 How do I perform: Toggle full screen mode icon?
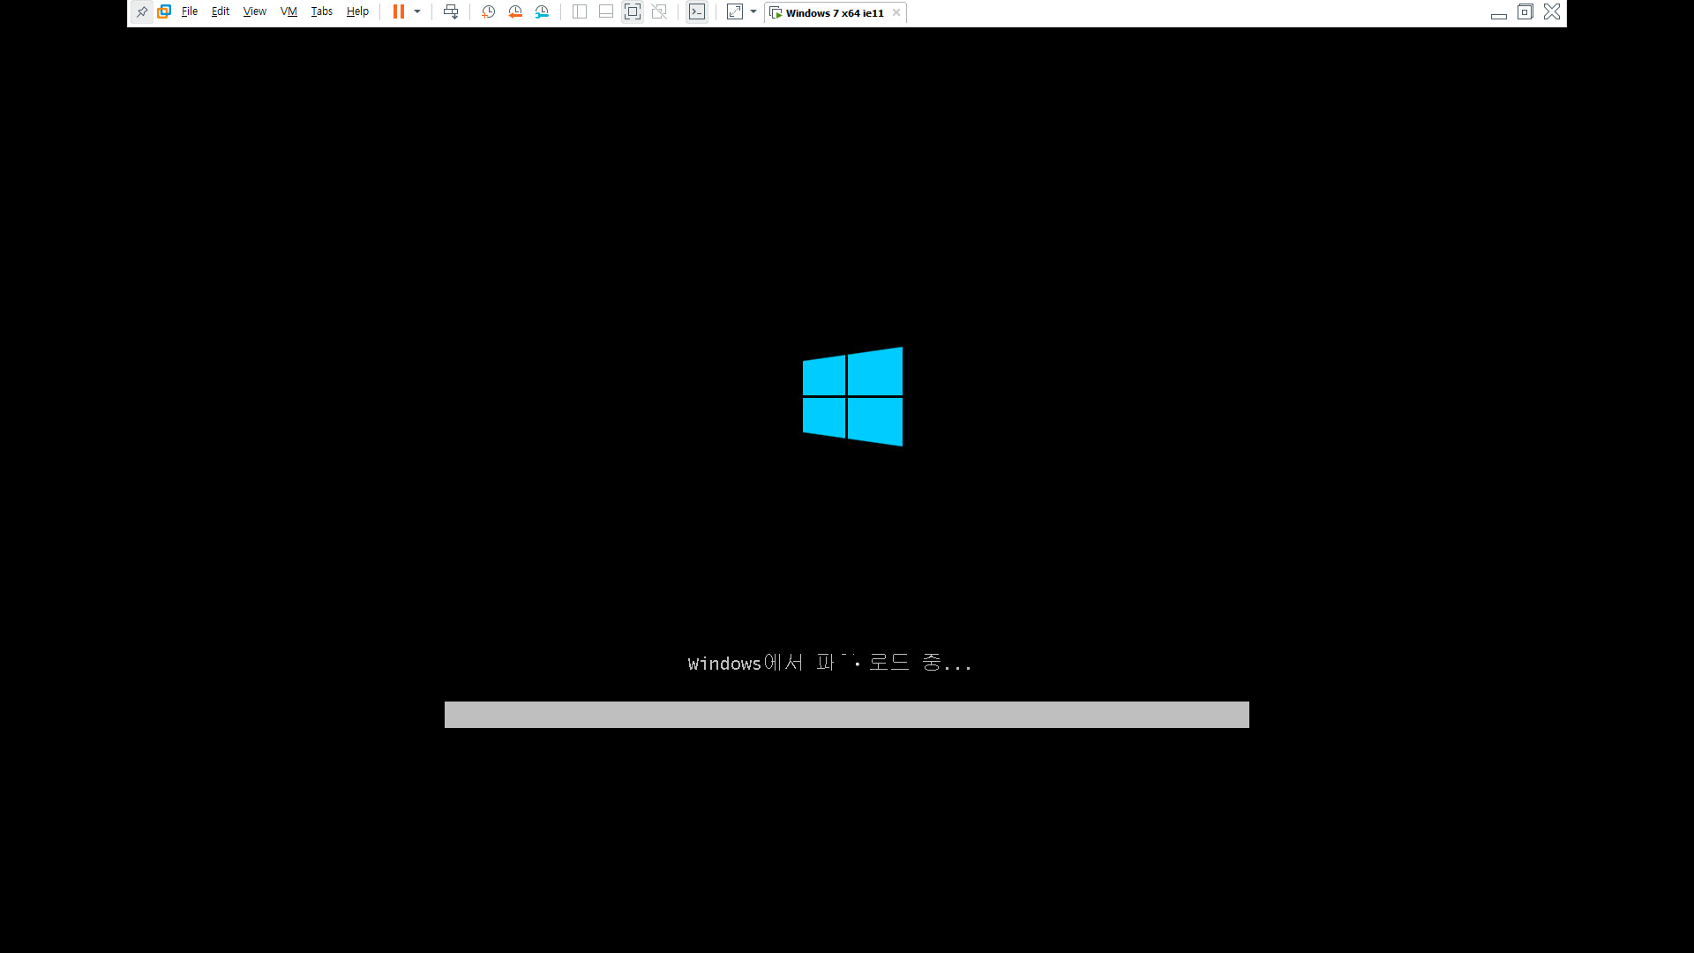[x=633, y=11]
